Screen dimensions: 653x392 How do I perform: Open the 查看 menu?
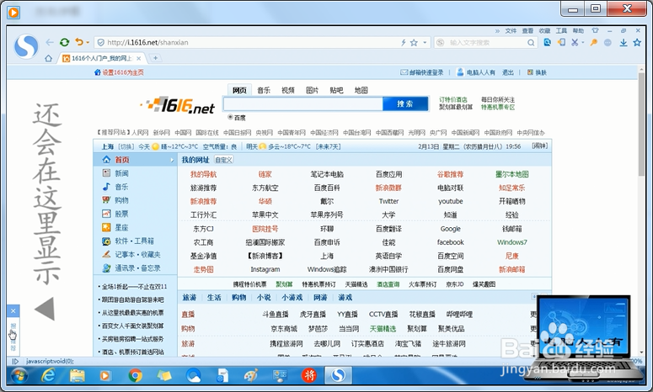point(527,31)
